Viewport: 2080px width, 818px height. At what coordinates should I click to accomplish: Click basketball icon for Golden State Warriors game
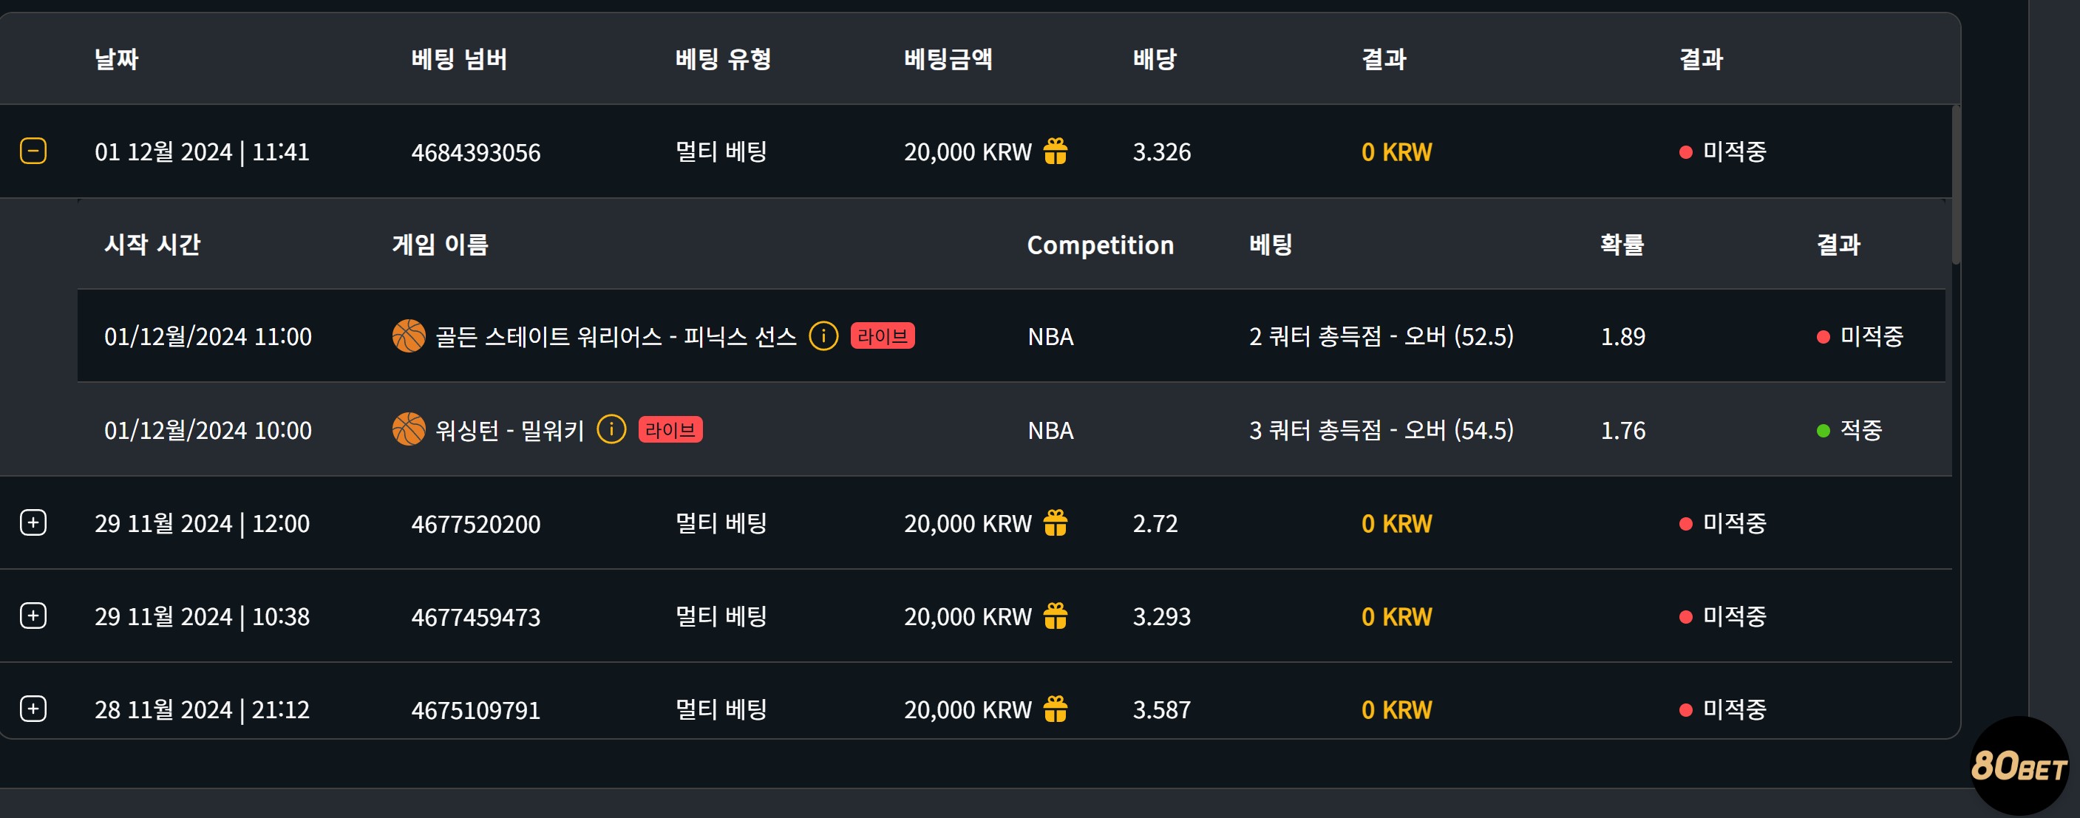[409, 335]
